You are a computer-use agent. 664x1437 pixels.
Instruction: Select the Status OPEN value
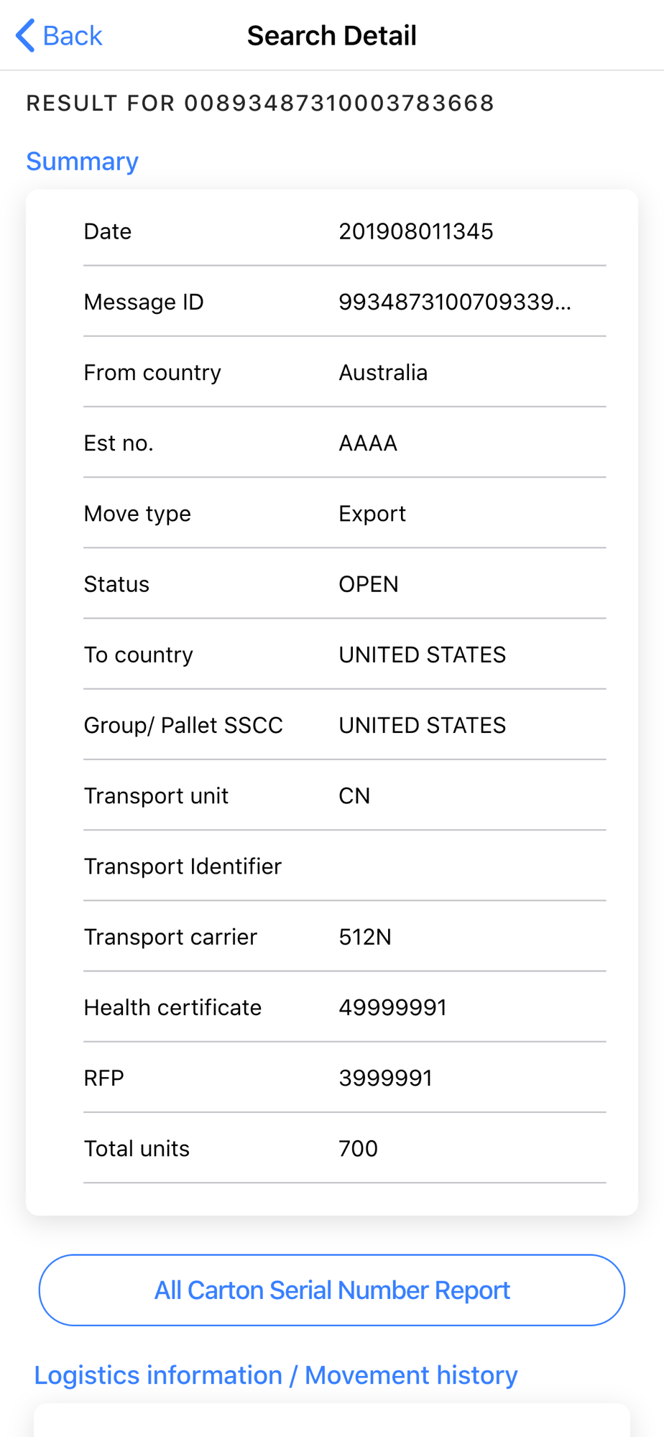(369, 584)
